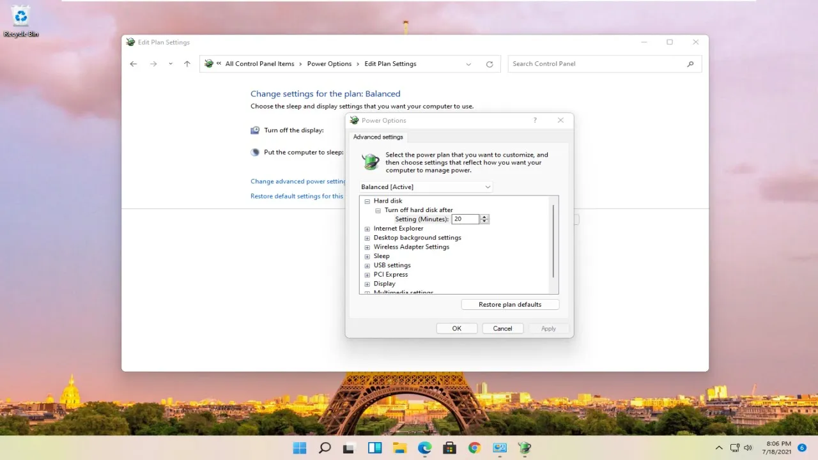The image size is (818, 460).
Task: Expand the Display node
Action: click(x=367, y=284)
